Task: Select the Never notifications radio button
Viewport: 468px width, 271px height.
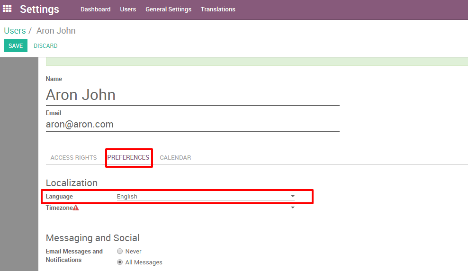Action: (120, 252)
